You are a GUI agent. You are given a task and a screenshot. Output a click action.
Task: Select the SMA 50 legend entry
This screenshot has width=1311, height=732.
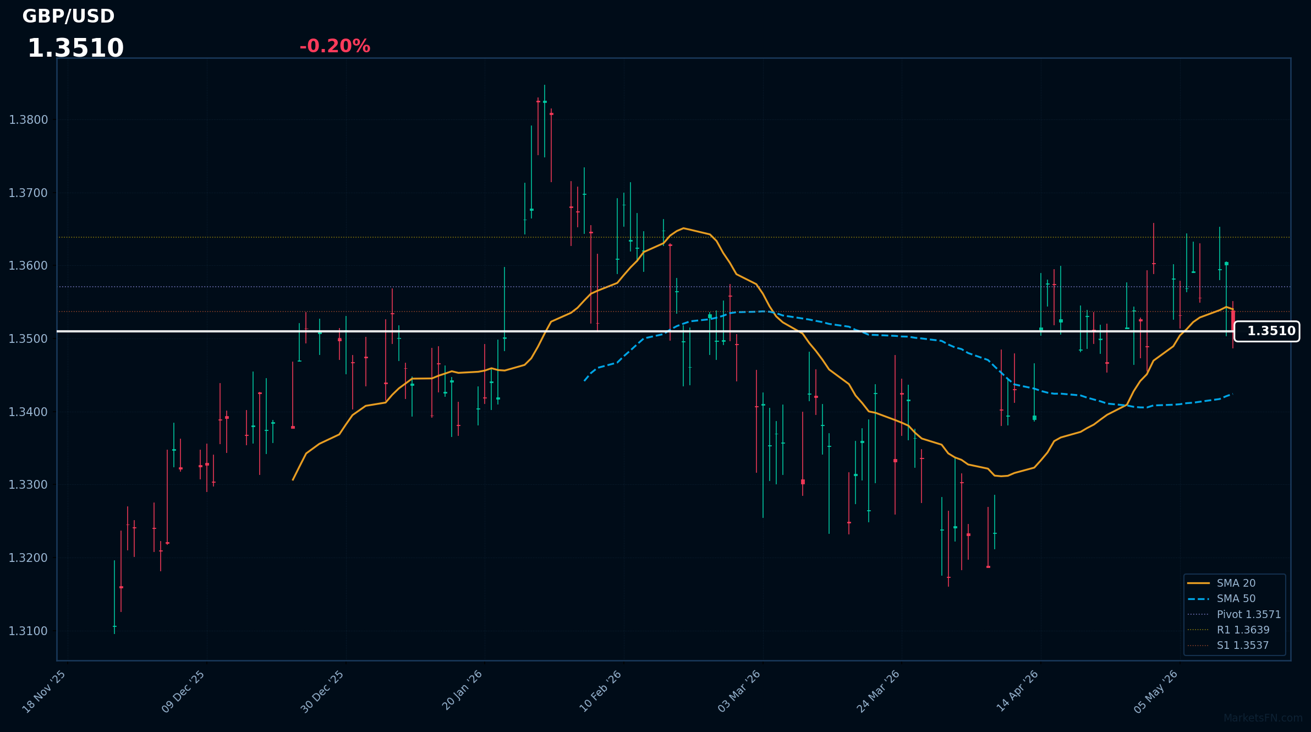(x=1221, y=599)
